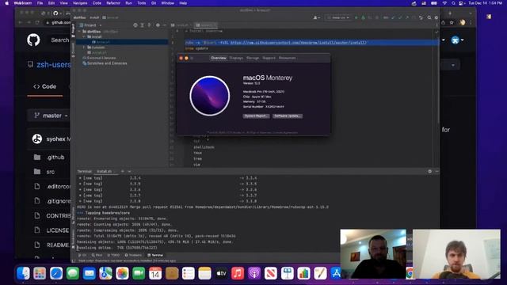Open the Tools menu
This screenshot has width=507, height=285.
142,3
